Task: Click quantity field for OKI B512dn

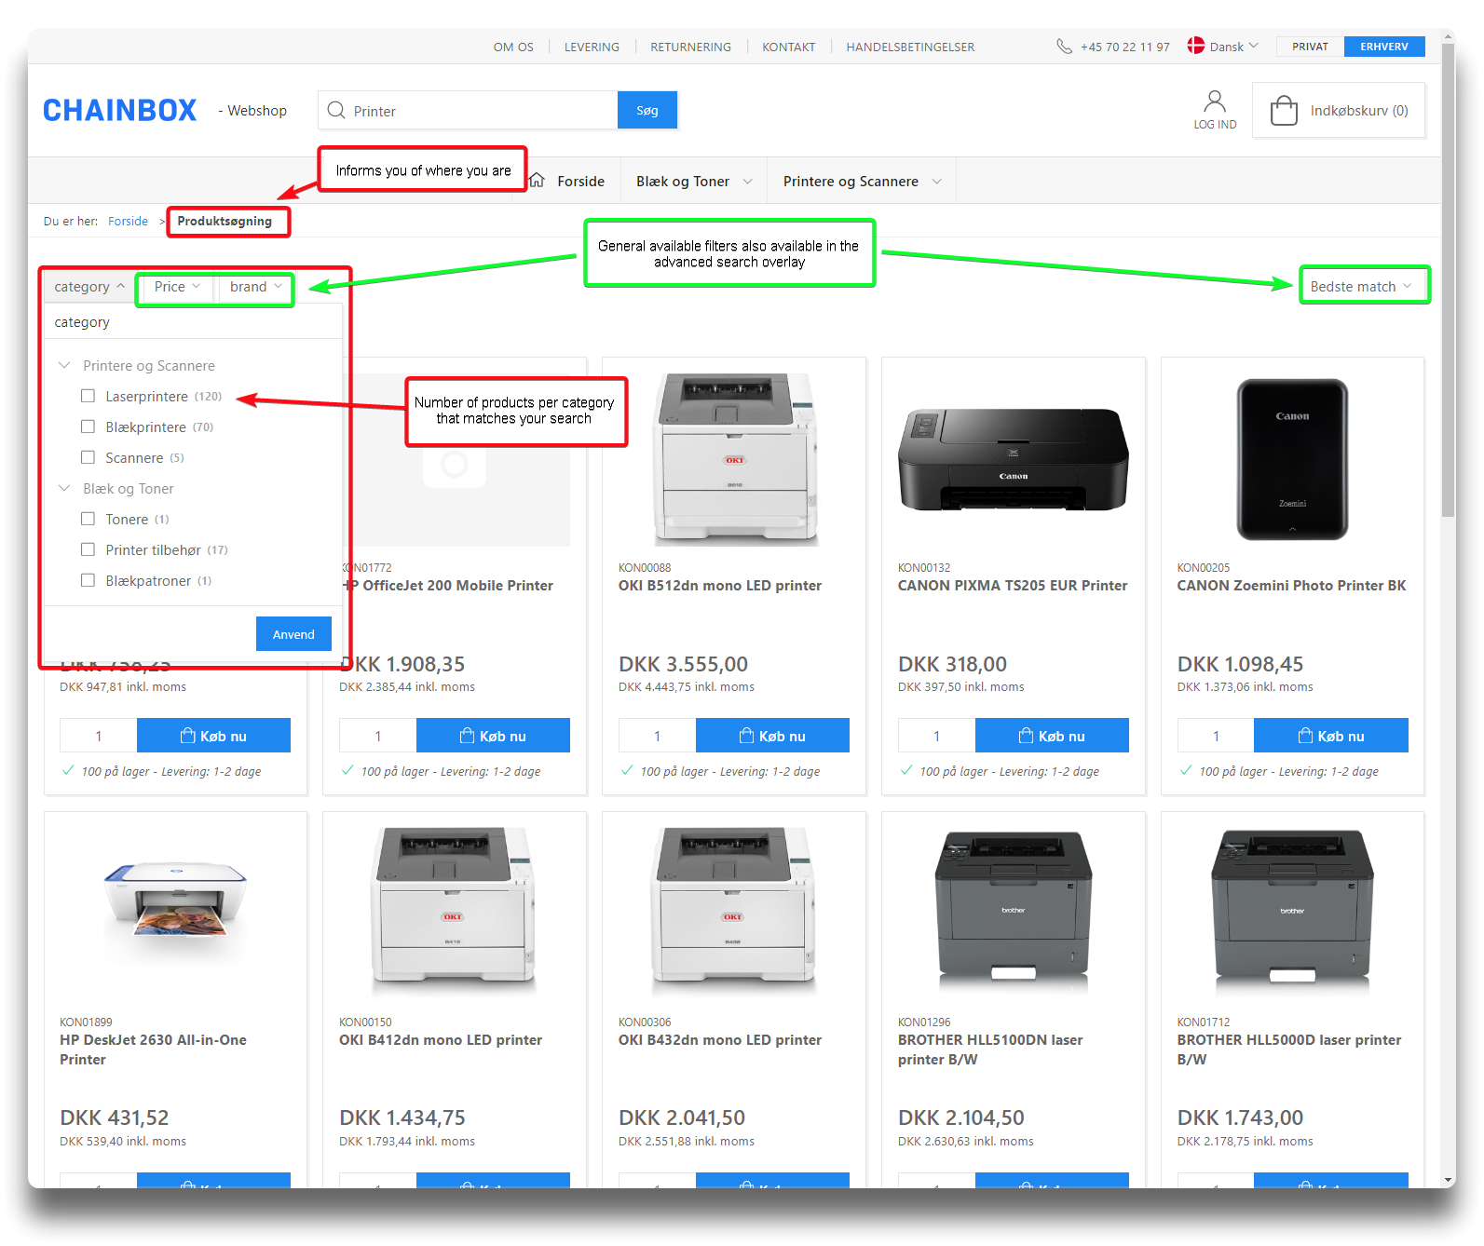Action: (657, 736)
